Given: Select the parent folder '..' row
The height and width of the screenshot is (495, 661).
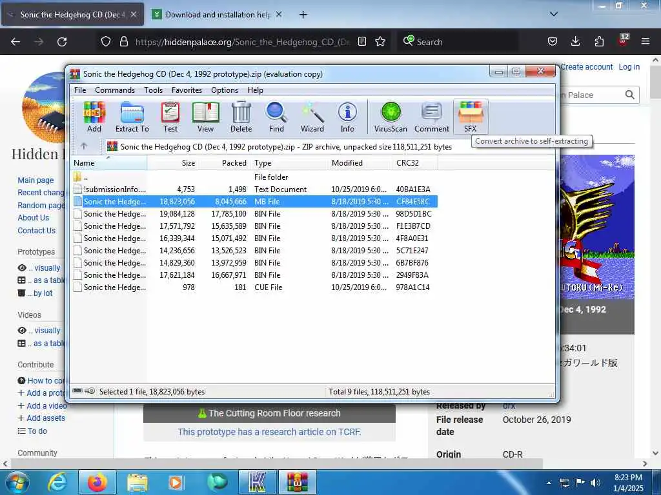Looking at the screenshot, I should click(254, 177).
